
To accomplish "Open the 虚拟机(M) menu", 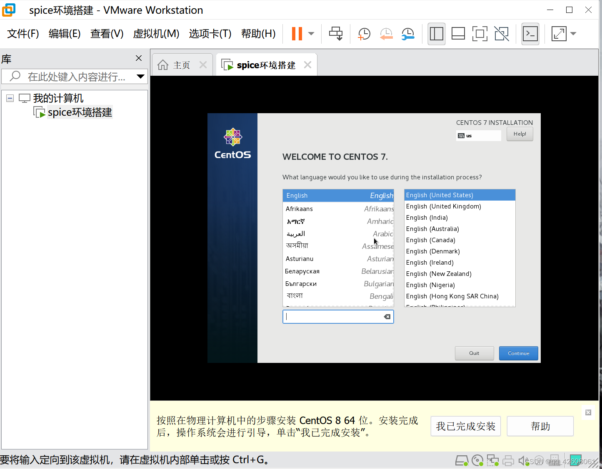I will pyautogui.click(x=156, y=34).
